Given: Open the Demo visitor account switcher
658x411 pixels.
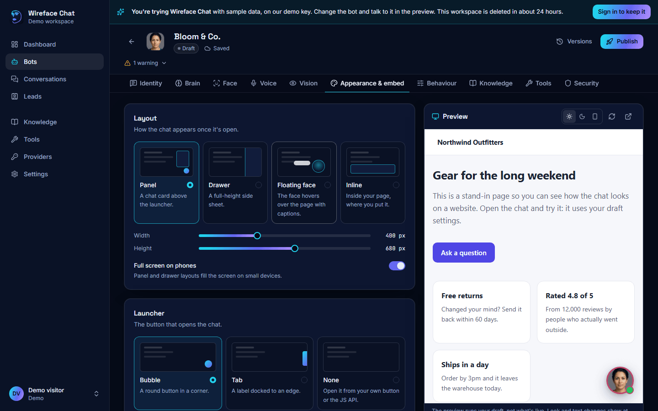Looking at the screenshot, I should tap(54, 394).
